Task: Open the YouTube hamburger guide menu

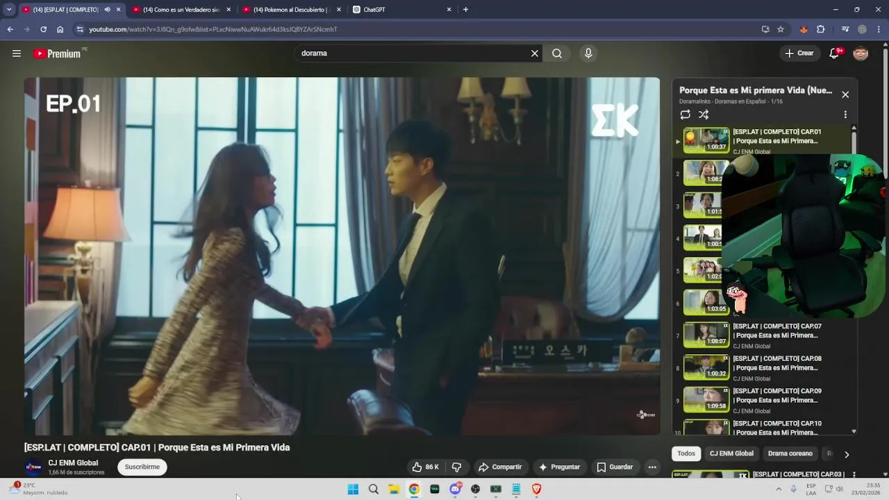Action: (17, 53)
